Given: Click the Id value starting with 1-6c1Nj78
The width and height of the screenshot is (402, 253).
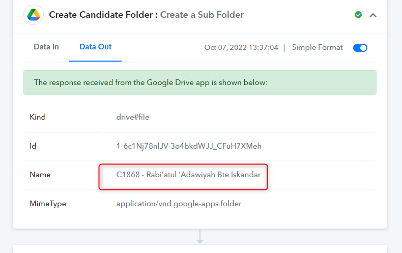Looking at the screenshot, I should 189,146.
